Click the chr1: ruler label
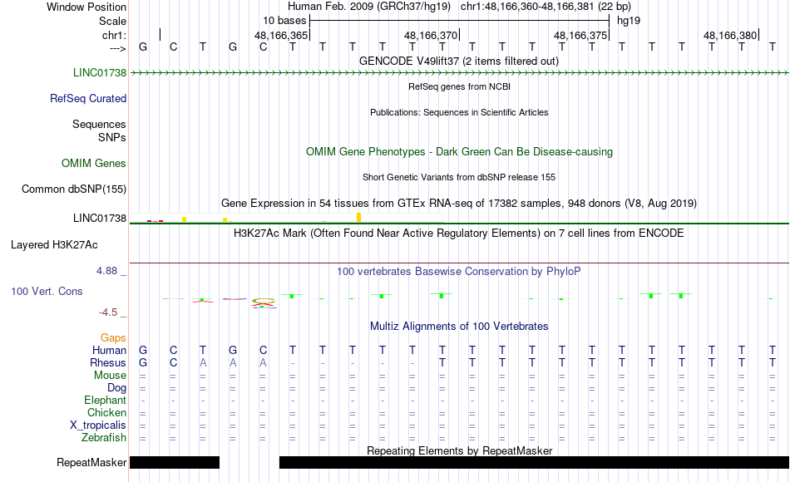Screen dimensions: 790x482 (x=114, y=35)
